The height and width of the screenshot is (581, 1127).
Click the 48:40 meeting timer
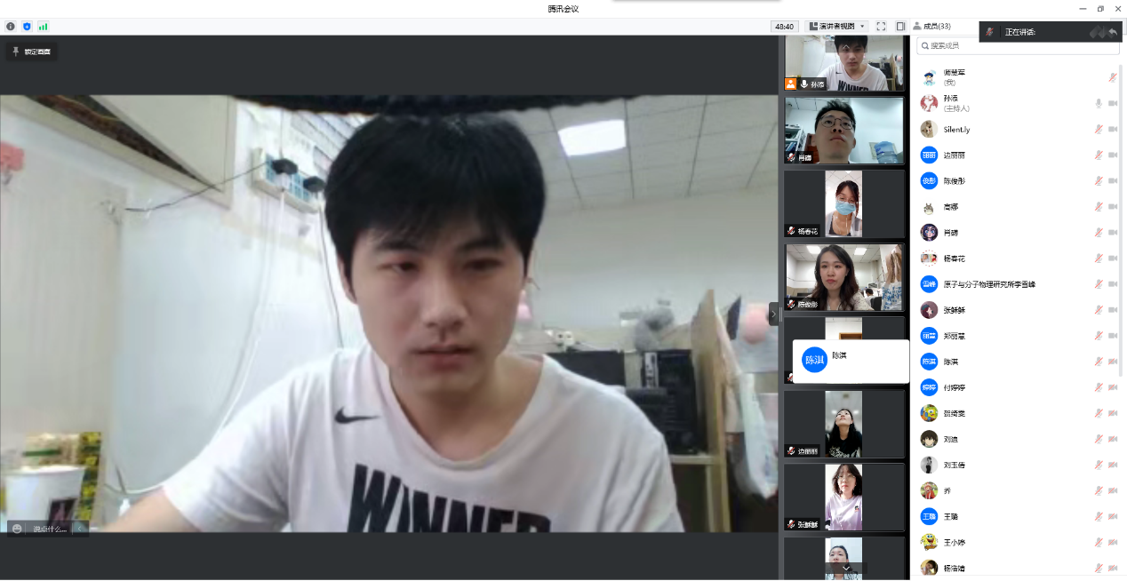[785, 27]
